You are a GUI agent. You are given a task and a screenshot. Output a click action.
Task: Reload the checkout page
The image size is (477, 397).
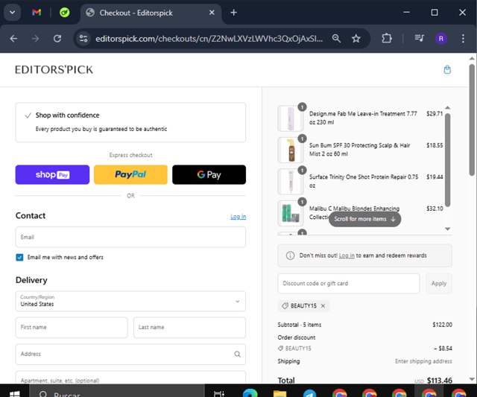point(57,39)
